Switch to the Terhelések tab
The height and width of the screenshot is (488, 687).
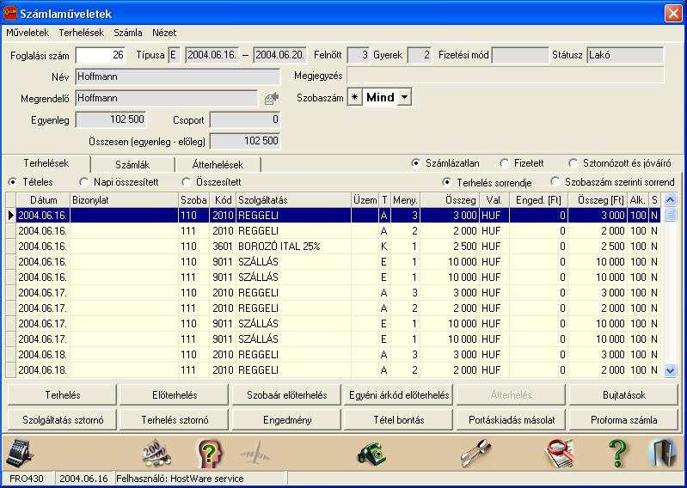(x=46, y=164)
